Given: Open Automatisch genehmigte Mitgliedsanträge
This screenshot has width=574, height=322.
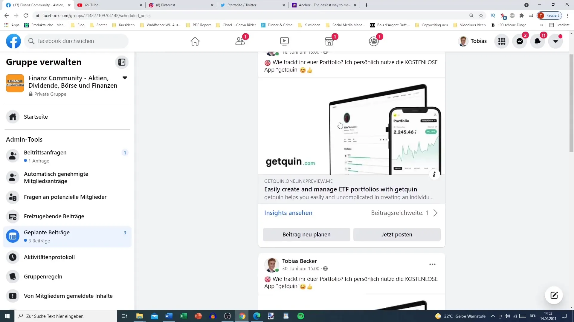Looking at the screenshot, I should [x=67, y=177].
